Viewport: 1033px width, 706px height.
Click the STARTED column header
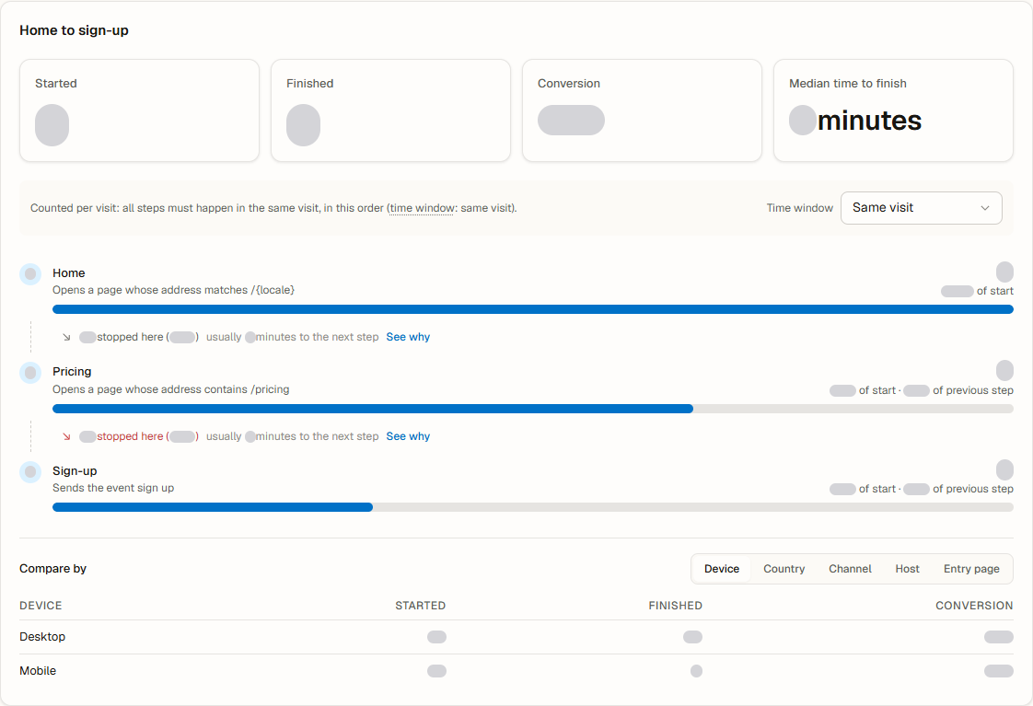tap(421, 606)
